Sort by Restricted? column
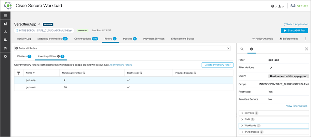Image resolution: width=311 pixels, height=137 pixels. (134, 73)
